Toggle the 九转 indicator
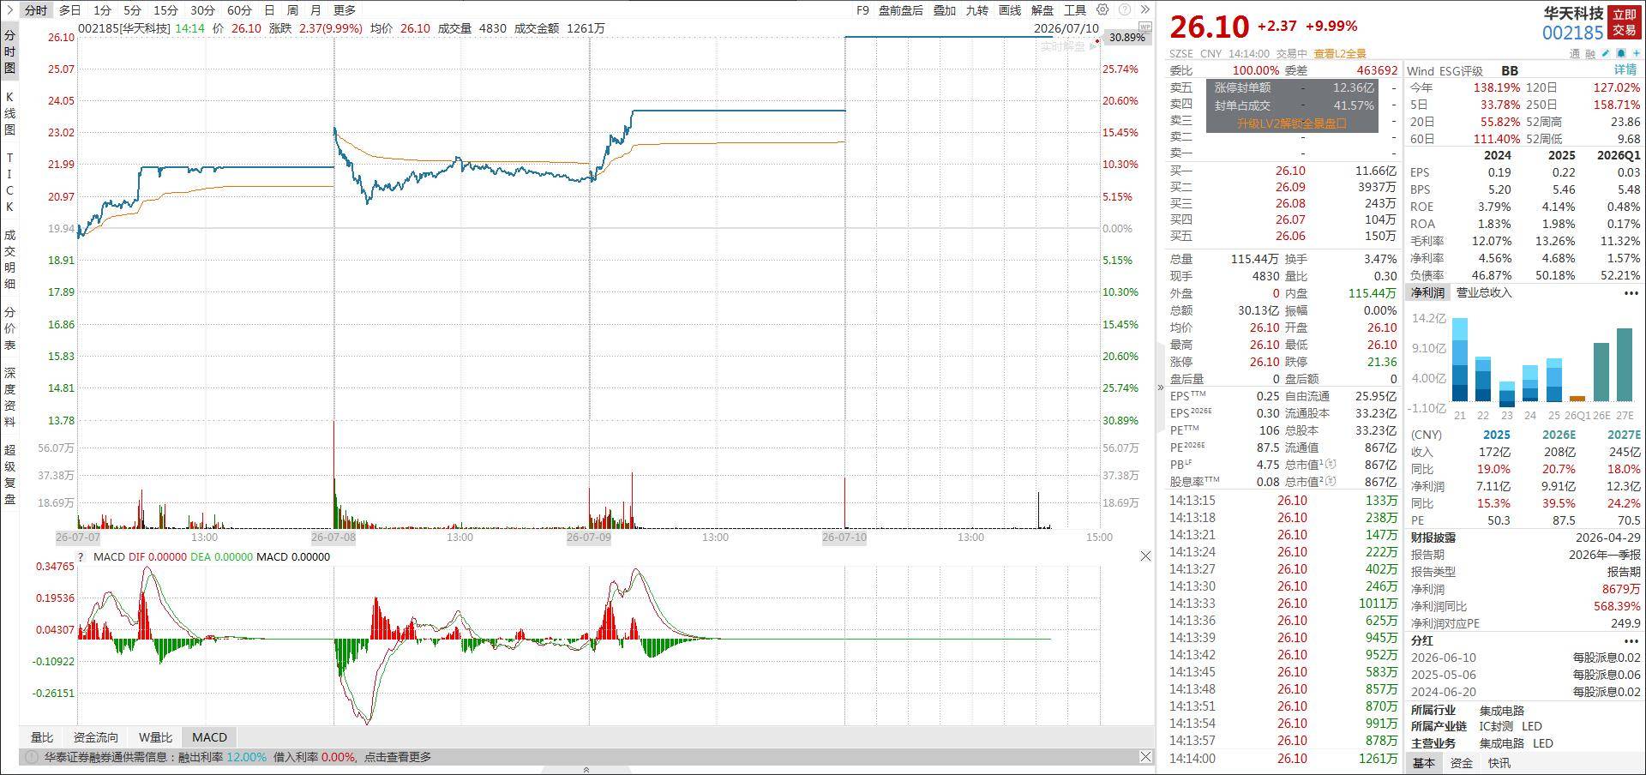1646x775 pixels. [x=977, y=10]
